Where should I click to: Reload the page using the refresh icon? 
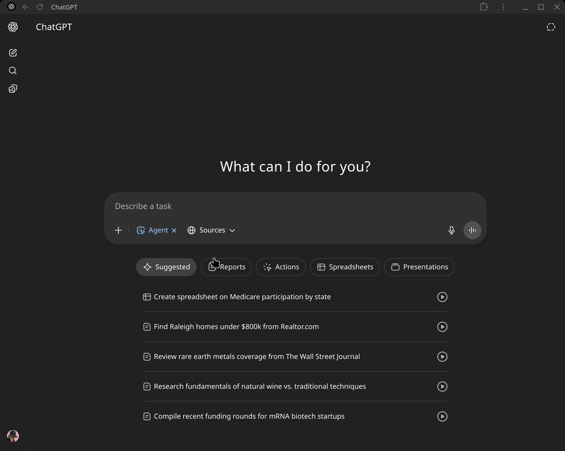[40, 7]
